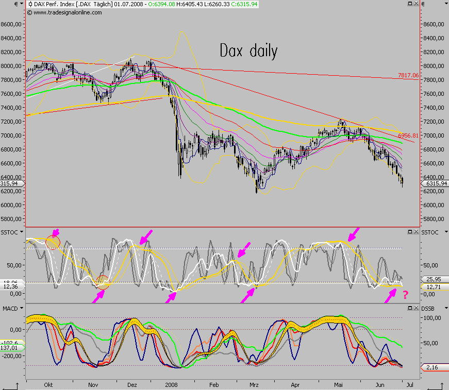Click the DAX Perf. Index title text
Screen dimensions: 449x390
pos(55,4)
